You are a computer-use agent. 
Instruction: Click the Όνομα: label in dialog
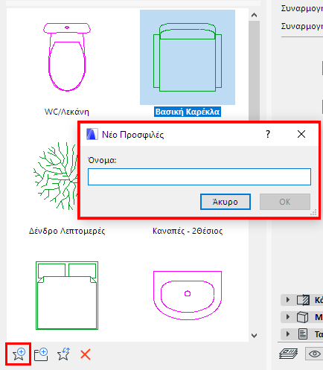click(x=102, y=160)
